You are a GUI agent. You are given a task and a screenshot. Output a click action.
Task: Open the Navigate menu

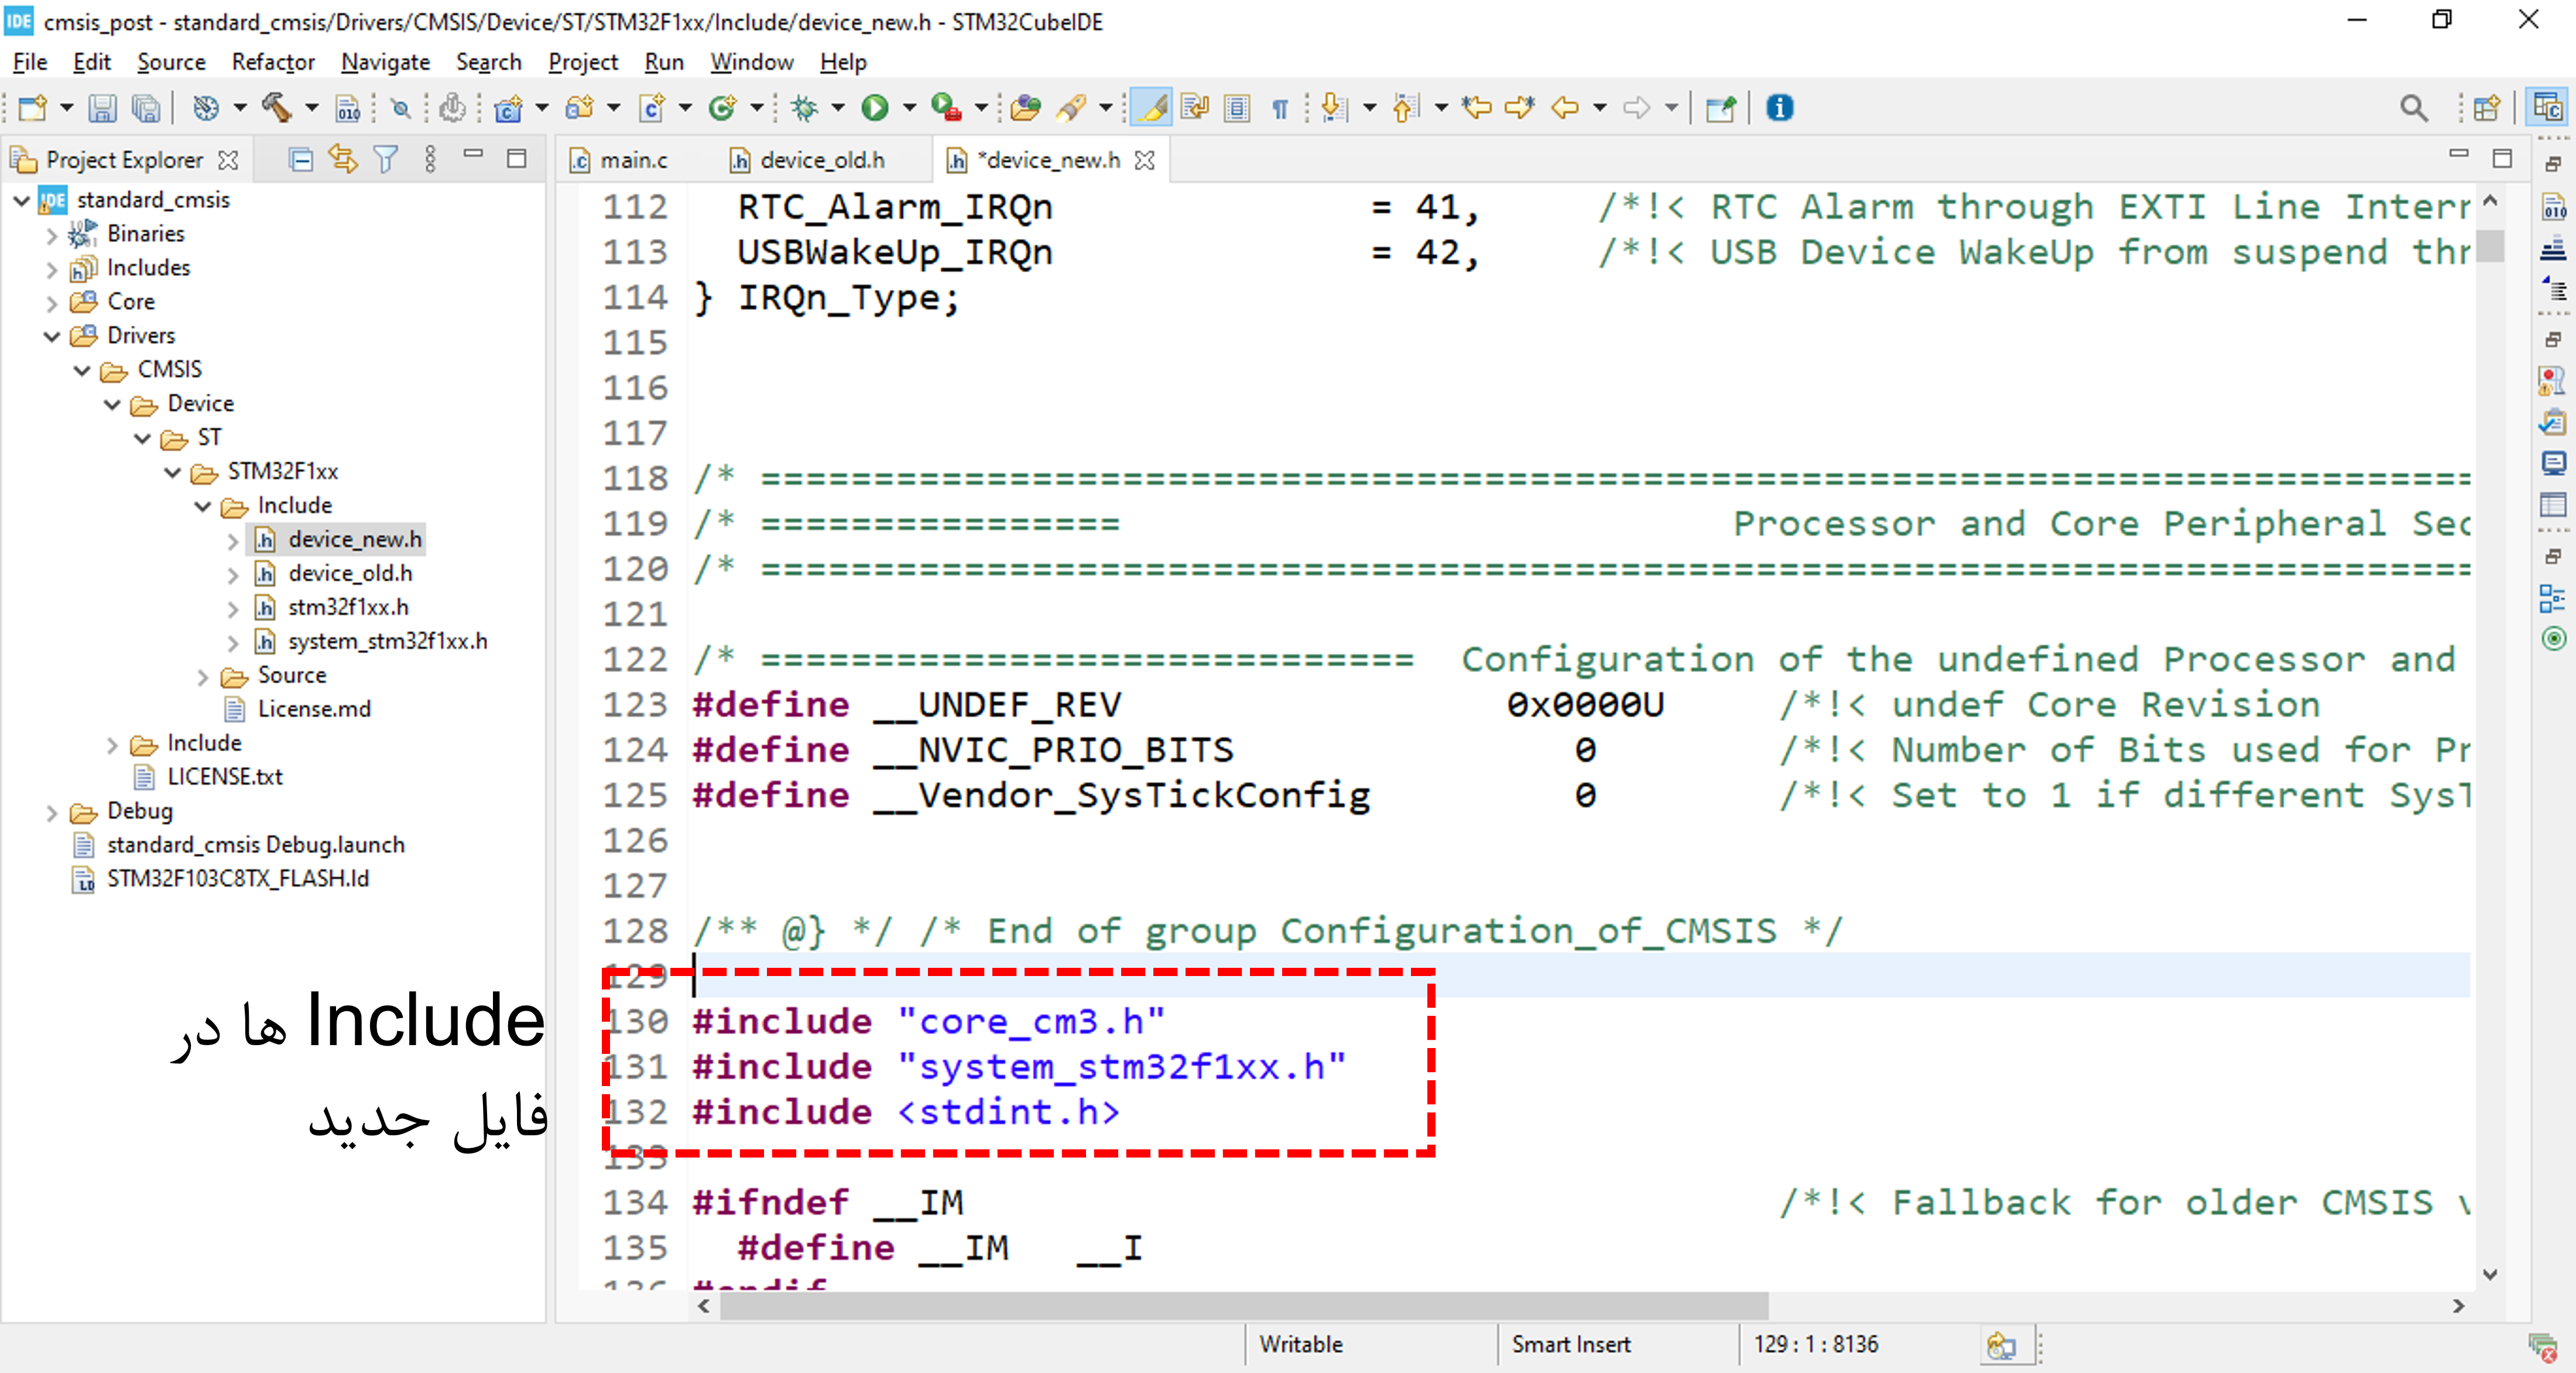click(385, 62)
